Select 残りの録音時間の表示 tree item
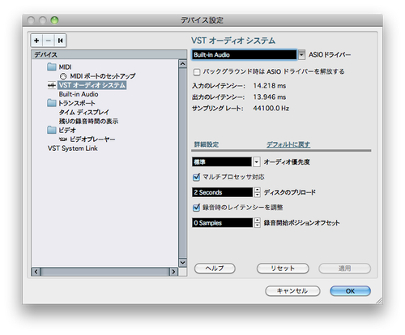This screenshot has height=335, width=405. pyautogui.click(x=88, y=121)
